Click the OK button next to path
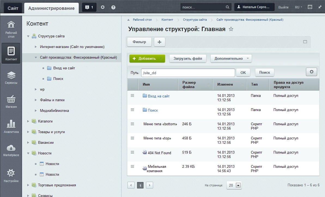 (243, 73)
